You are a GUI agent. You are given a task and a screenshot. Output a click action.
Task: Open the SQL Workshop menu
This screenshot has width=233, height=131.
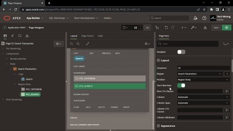[59, 18]
